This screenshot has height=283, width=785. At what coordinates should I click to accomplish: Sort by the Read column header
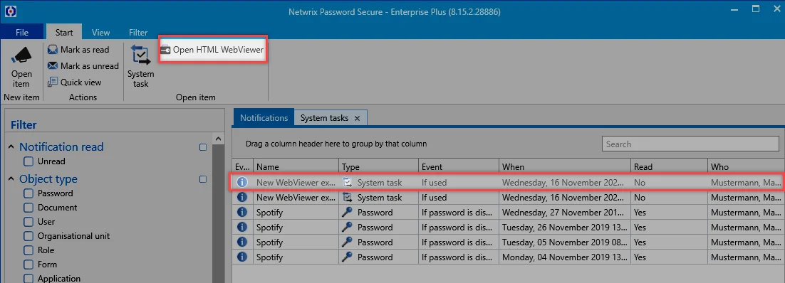(669, 166)
